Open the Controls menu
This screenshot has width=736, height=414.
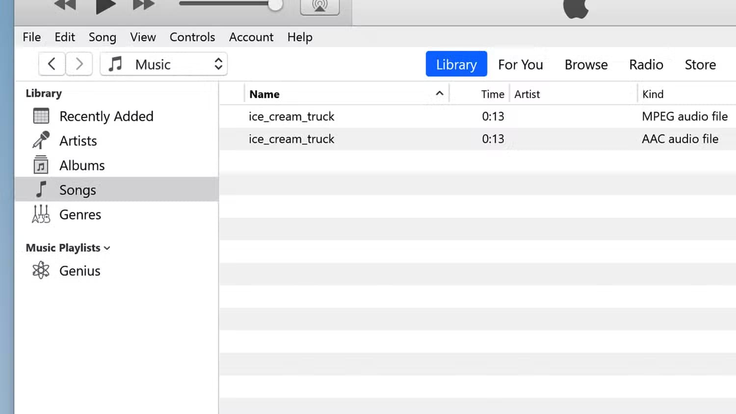click(x=192, y=37)
